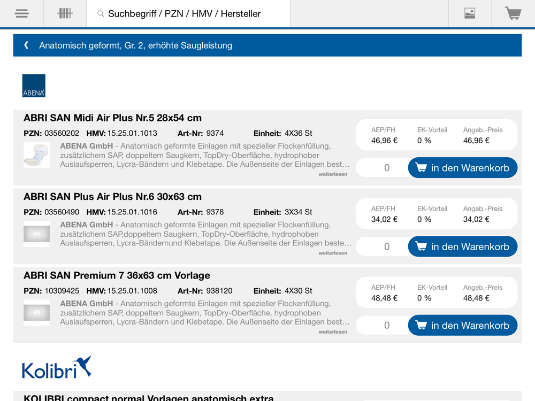
Task: Click the 46,96 € Angeb.-Preis value
Action: 476,141
